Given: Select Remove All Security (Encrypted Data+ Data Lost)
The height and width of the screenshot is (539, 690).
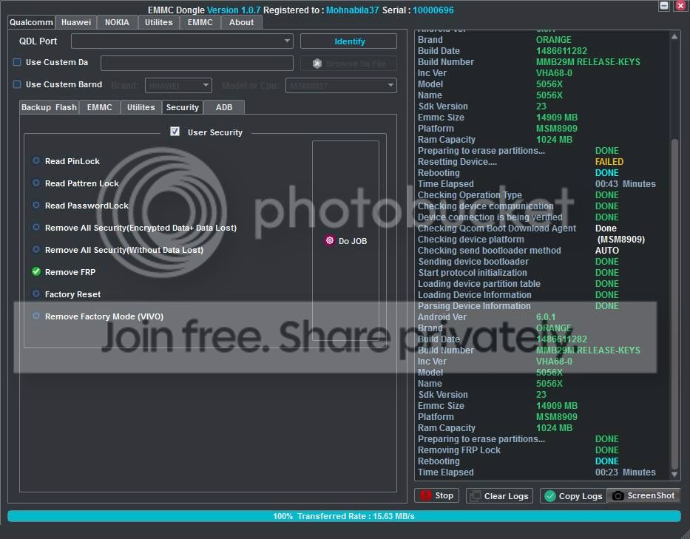Looking at the screenshot, I should coord(36,227).
